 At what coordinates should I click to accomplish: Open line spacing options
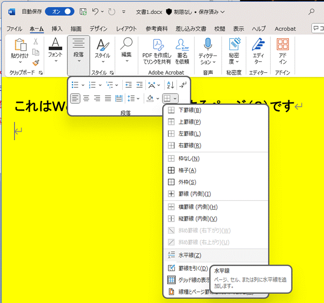tap(133, 98)
